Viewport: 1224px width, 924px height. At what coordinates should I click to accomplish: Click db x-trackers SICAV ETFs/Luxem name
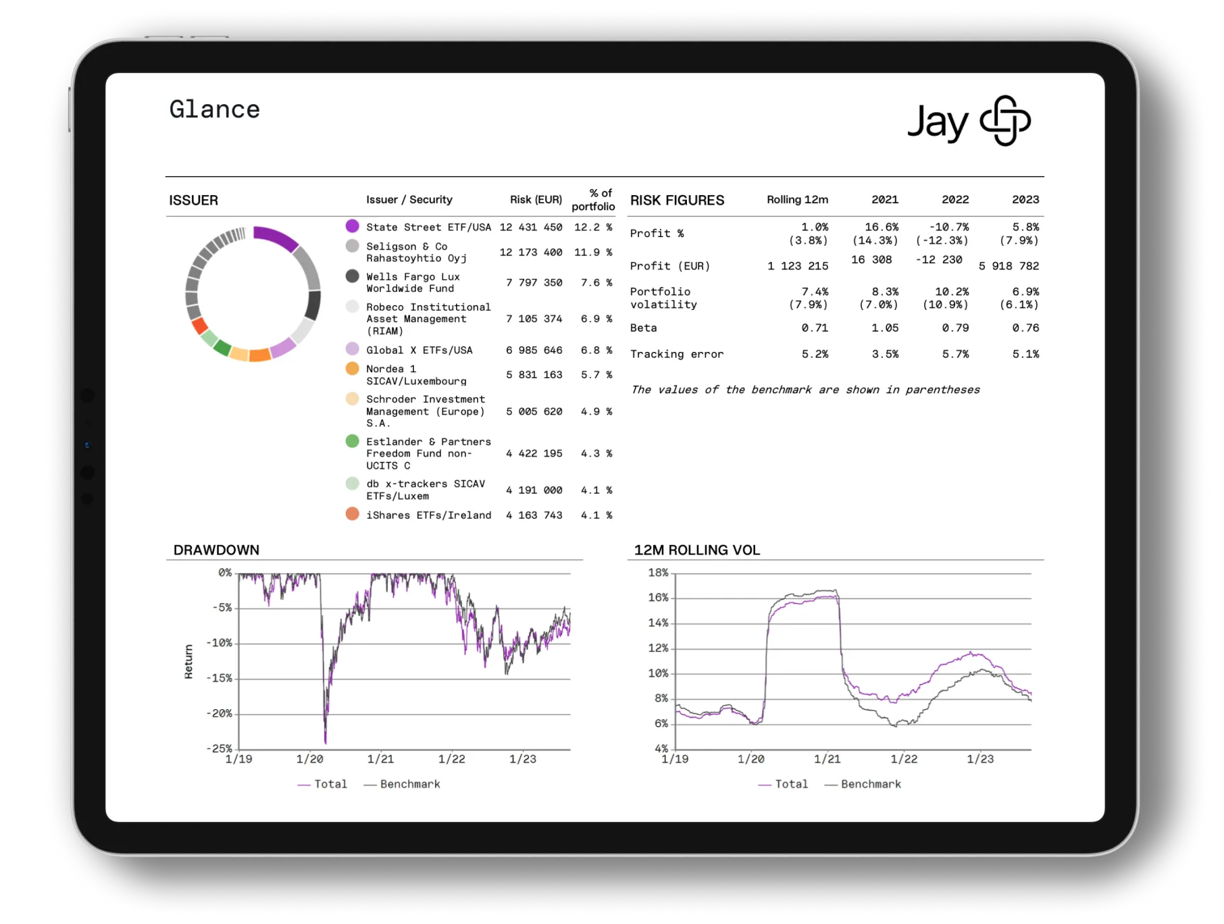(x=426, y=490)
